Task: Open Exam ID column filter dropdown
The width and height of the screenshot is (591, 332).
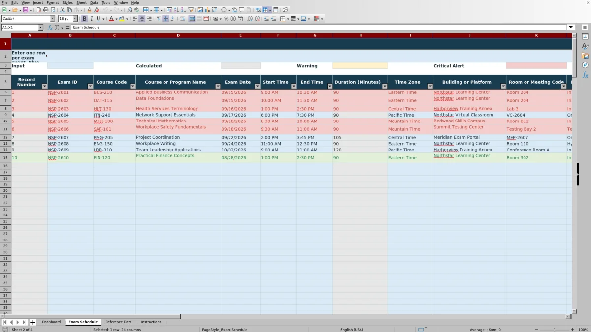Action: pos(90,86)
